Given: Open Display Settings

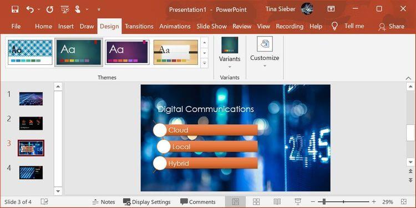Looking at the screenshot, I should tap(147, 202).
